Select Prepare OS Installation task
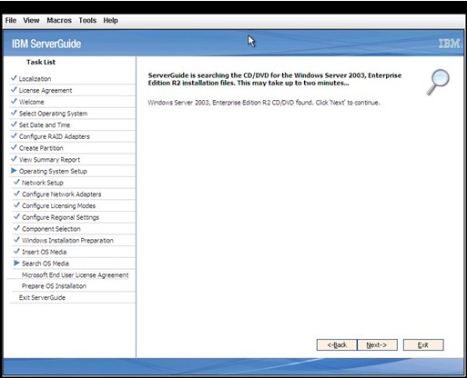 coord(54,286)
